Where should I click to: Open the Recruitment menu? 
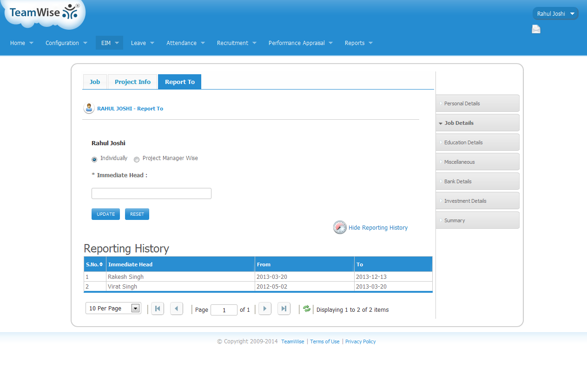[236, 43]
